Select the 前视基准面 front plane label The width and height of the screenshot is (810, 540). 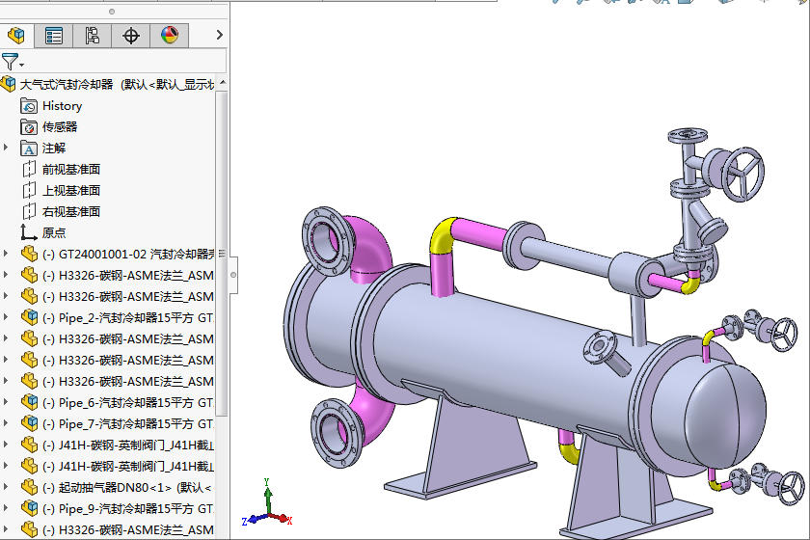[71, 170]
